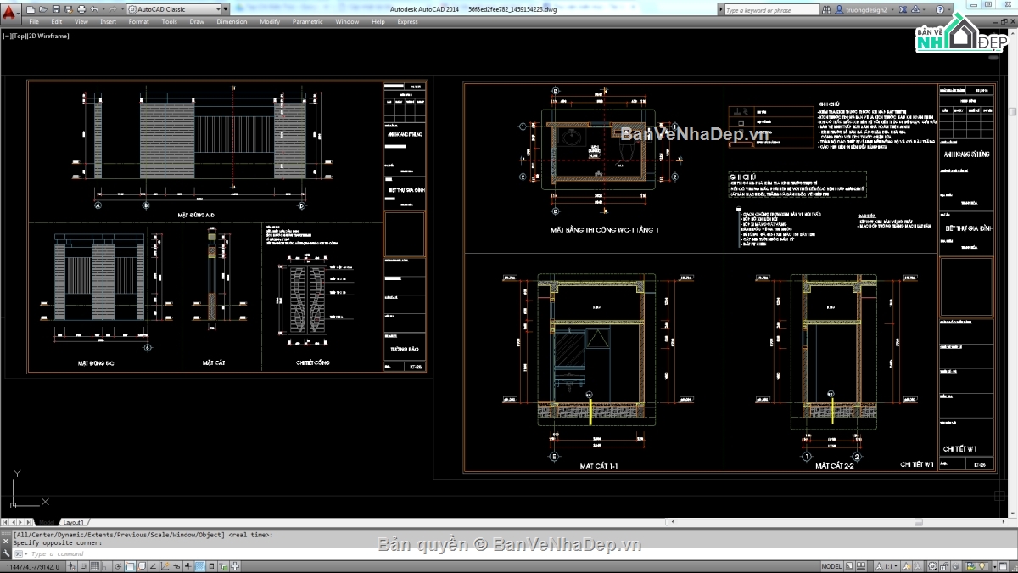Open the Dimension menu

coord(232,22)
